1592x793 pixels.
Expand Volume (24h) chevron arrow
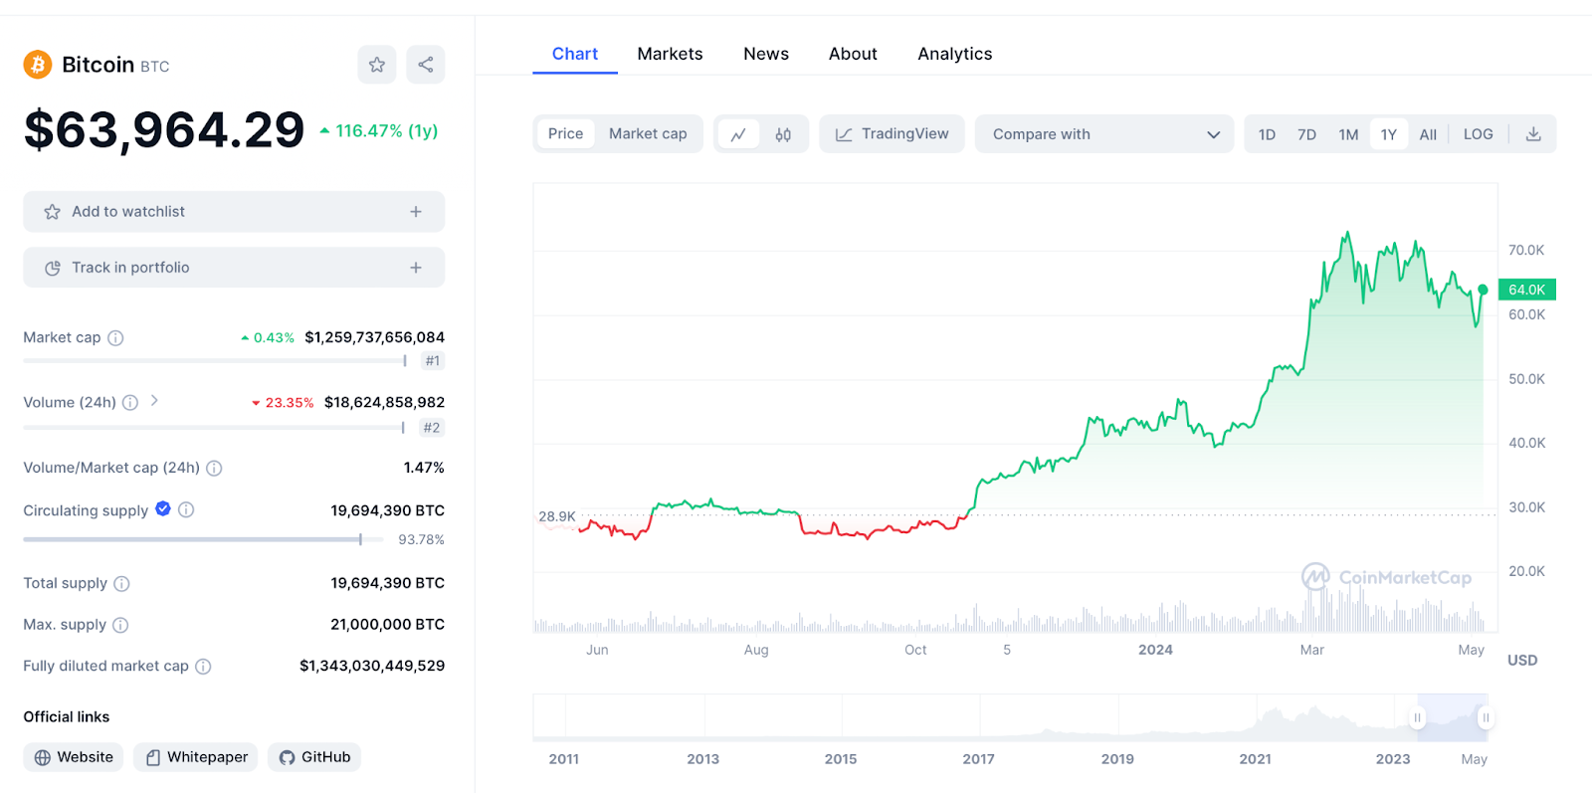point(154,401)
